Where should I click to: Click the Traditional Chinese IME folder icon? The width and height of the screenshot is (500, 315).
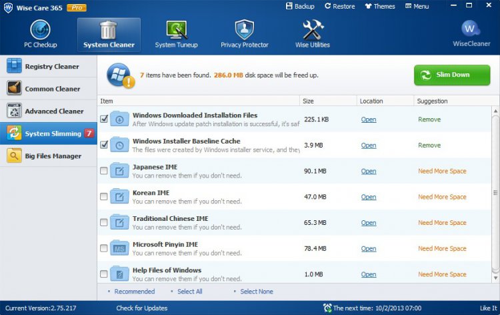pyautogui.click(x=119, y=222)
